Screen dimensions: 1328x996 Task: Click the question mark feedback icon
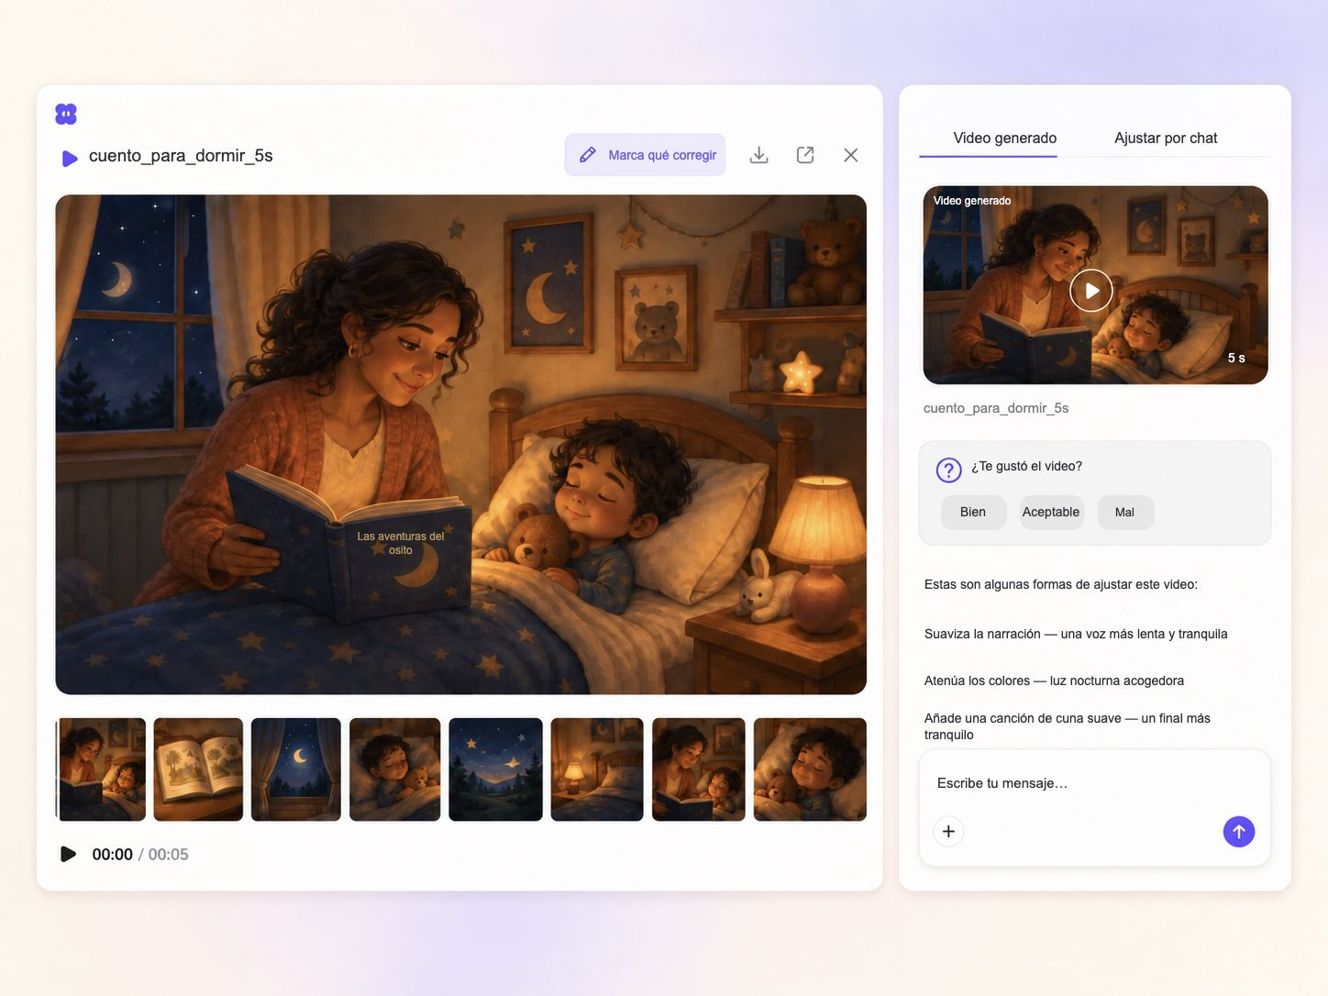[x=948, y=470]
